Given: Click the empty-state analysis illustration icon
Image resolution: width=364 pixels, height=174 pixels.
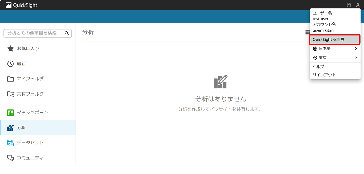Looking at the screenshot, I should pos(221,82).
